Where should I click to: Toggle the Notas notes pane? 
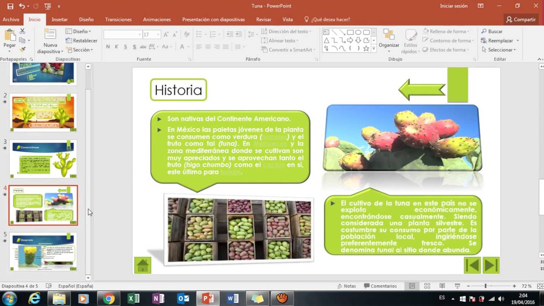tap(346, 286)
